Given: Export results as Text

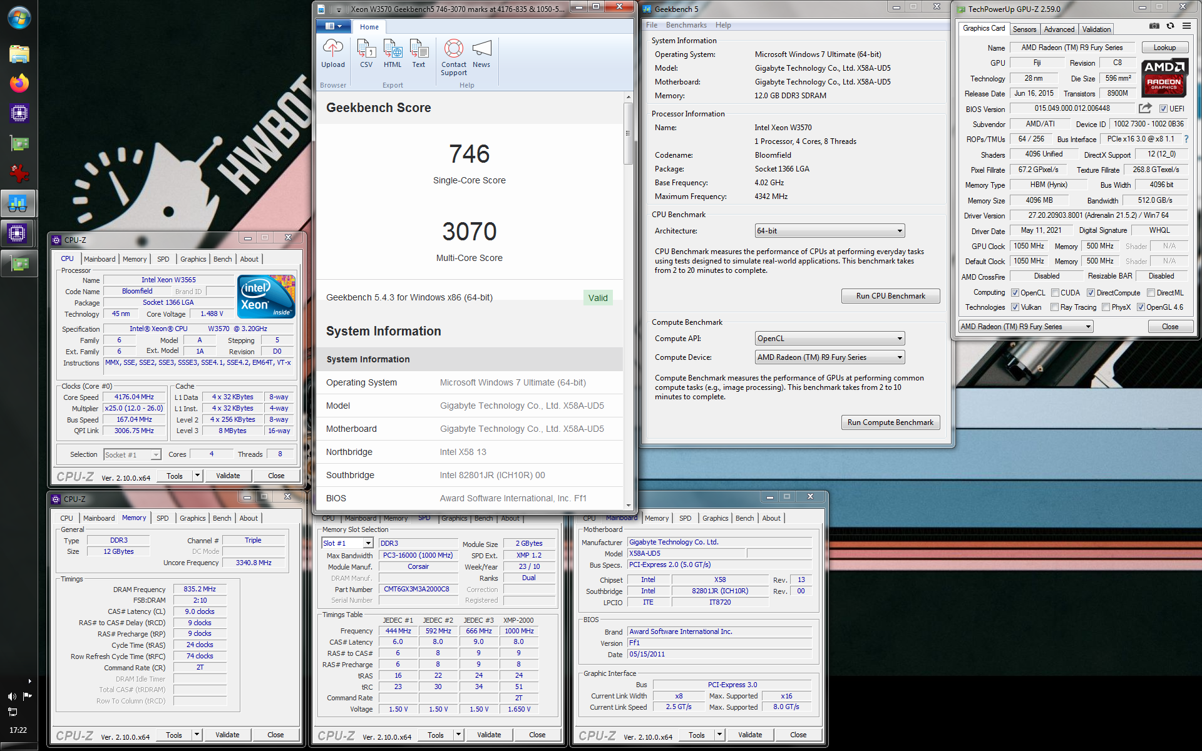Looking at the screenshot, I should pos(419,53).
